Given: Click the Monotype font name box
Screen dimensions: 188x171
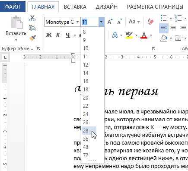Looking at the screenshot, I should coord(60,22).
